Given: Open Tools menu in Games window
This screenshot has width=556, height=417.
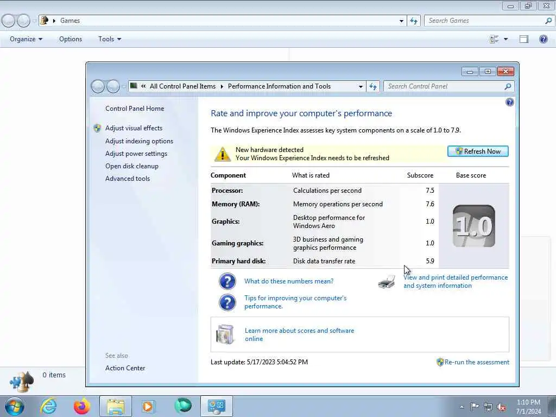Looking at the screenshot, I should (110, 39).
